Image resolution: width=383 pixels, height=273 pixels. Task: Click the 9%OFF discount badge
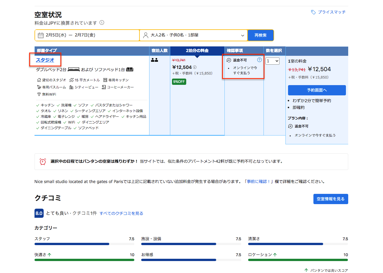(179, 82)
